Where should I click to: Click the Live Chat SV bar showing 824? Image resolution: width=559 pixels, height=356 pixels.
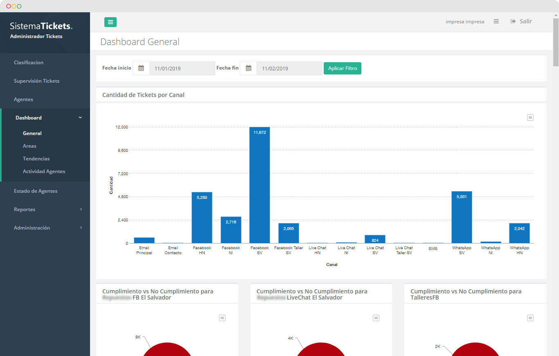(x=375, y=239)
